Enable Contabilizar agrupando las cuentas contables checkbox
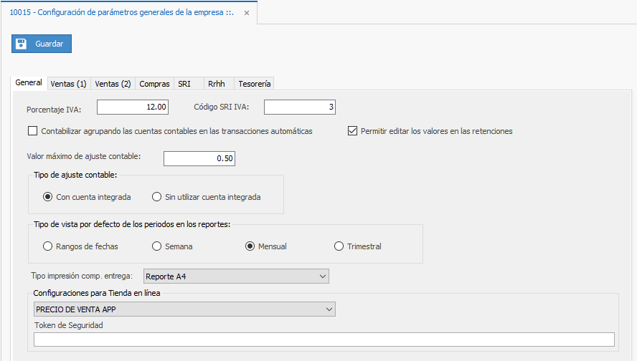 32,131
